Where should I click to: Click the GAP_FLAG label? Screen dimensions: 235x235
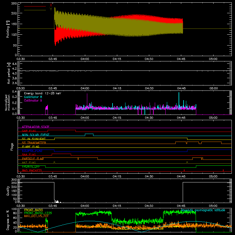click(29, 131)
